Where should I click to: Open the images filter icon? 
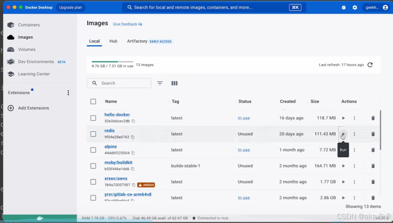tap(160, 83)
